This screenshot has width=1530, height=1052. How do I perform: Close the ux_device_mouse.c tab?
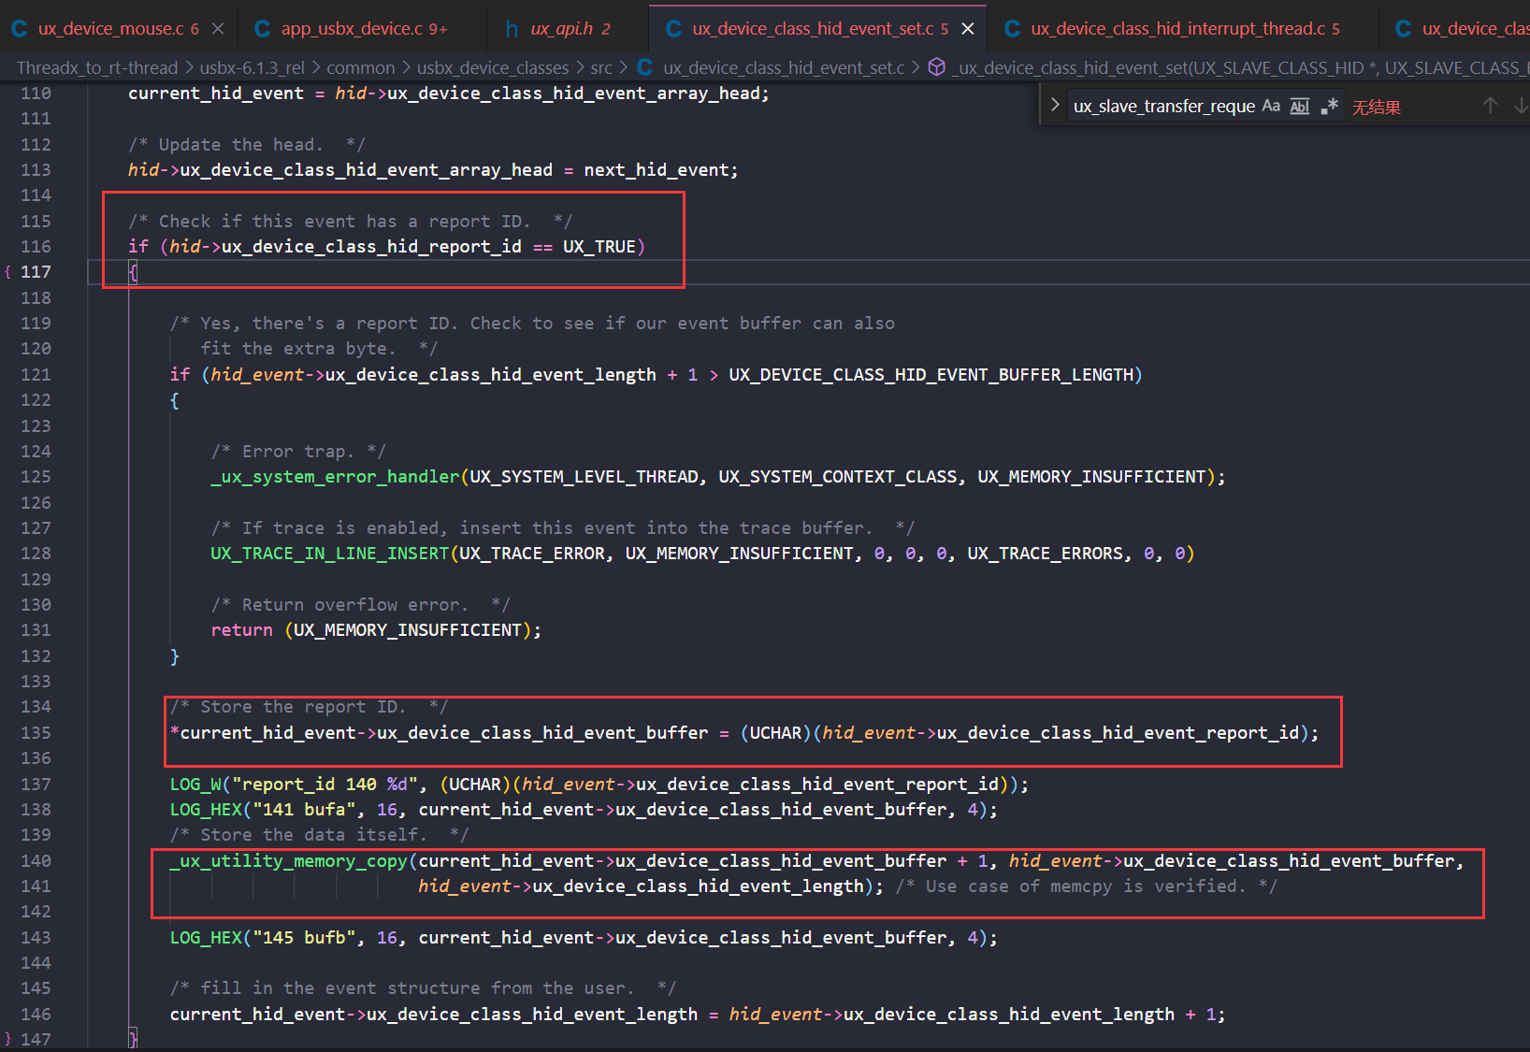tap(218, 29)
